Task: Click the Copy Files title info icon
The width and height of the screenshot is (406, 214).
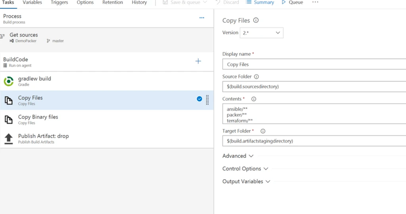Action: [x=256, y=20]
